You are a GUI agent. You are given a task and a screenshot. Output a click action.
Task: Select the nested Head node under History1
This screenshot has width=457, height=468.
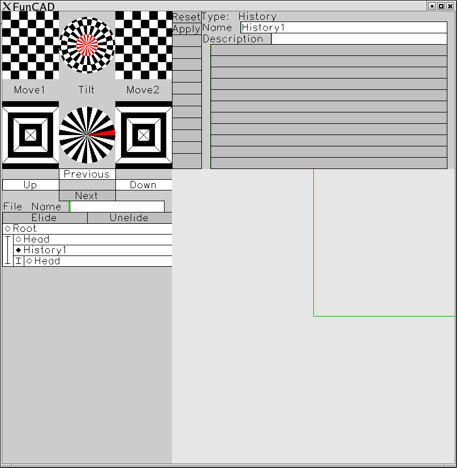98,261
